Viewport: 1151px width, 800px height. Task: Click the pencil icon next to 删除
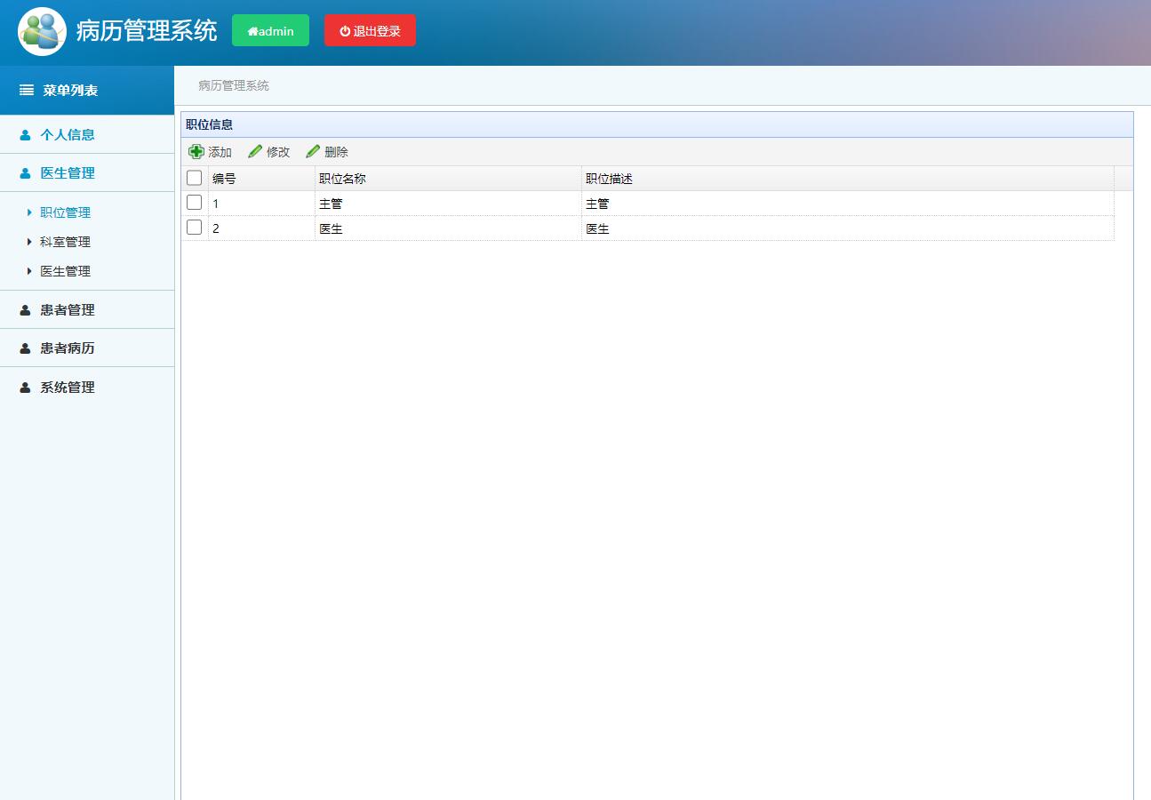point(313,152)
